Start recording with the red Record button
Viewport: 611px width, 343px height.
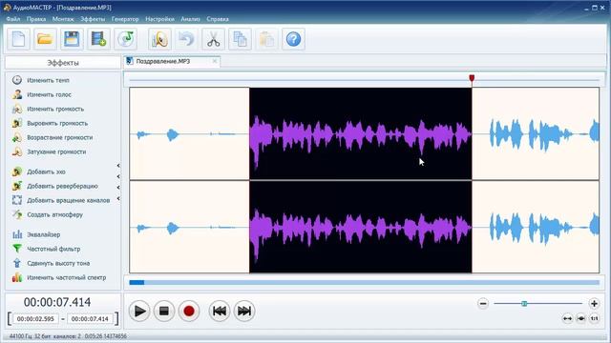click(x=189, y=312)
